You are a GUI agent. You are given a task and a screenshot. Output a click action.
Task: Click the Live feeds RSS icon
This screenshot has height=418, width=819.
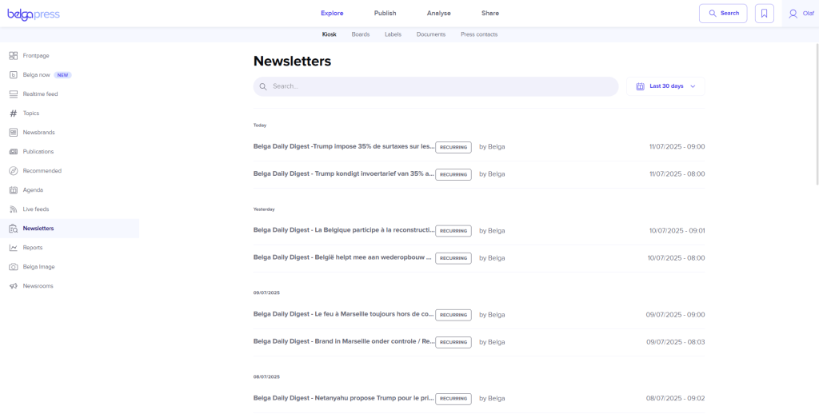tap(14, 209)
